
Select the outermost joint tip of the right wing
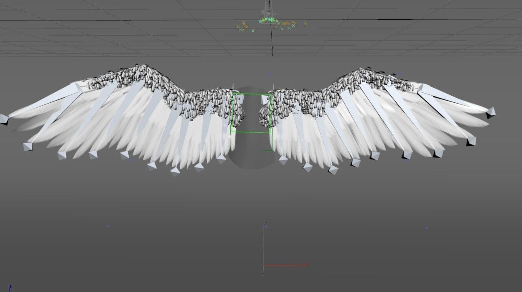(x=491, y=112)
